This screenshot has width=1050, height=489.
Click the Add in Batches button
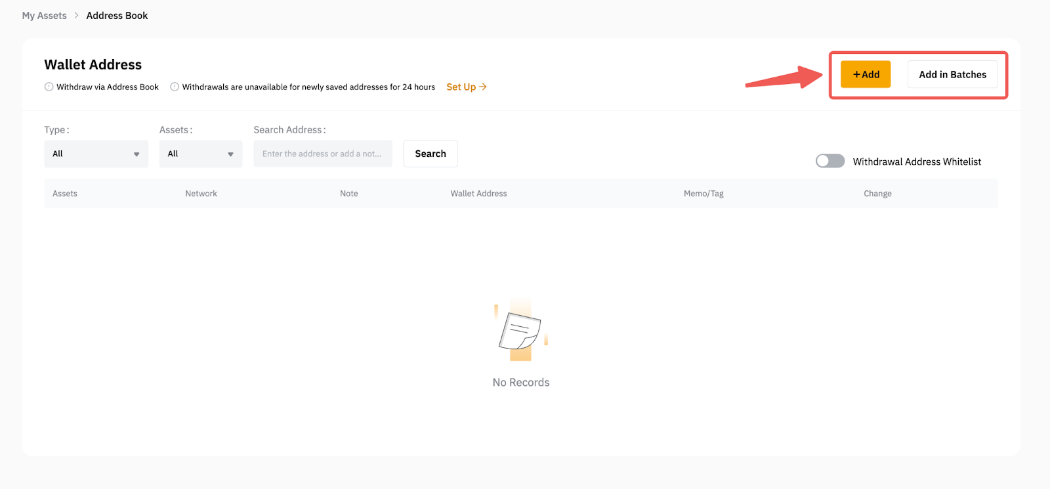952,74
